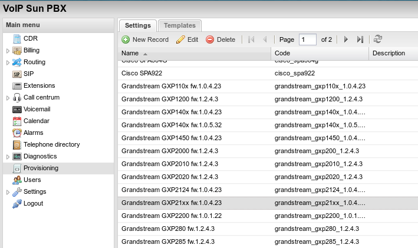Open Users from main menu

pyautogui.click(x=32, y=180)
